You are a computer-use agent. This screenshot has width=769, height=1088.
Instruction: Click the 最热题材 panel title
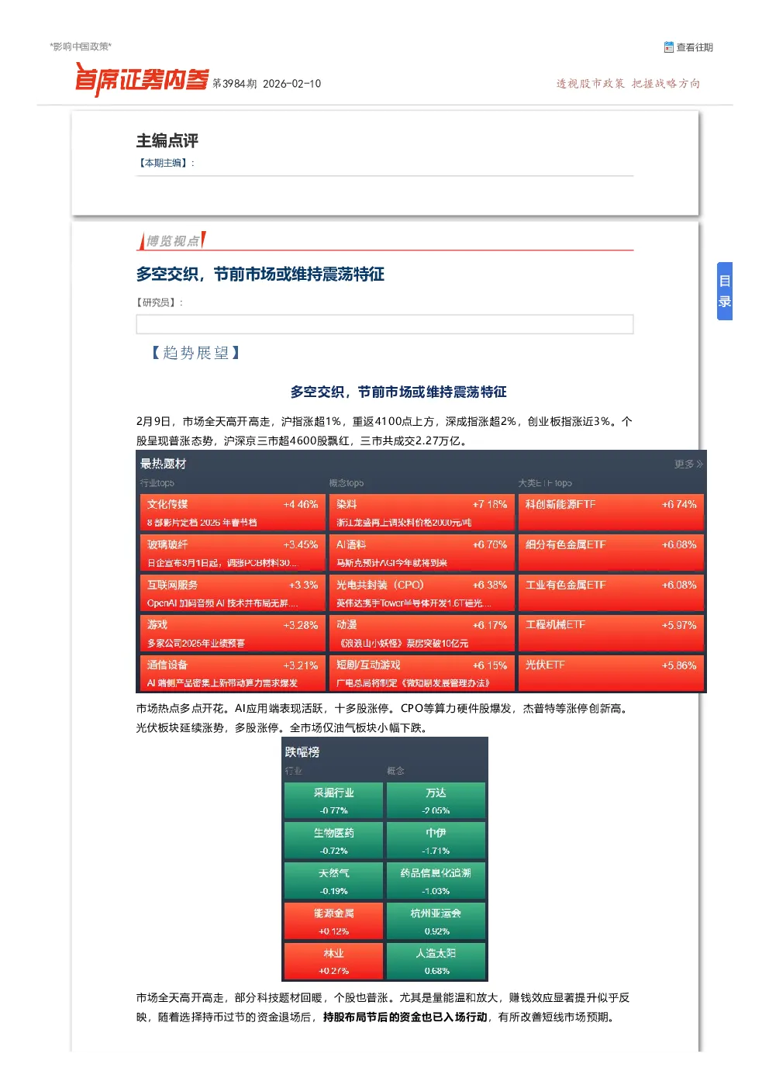[164, 464]
